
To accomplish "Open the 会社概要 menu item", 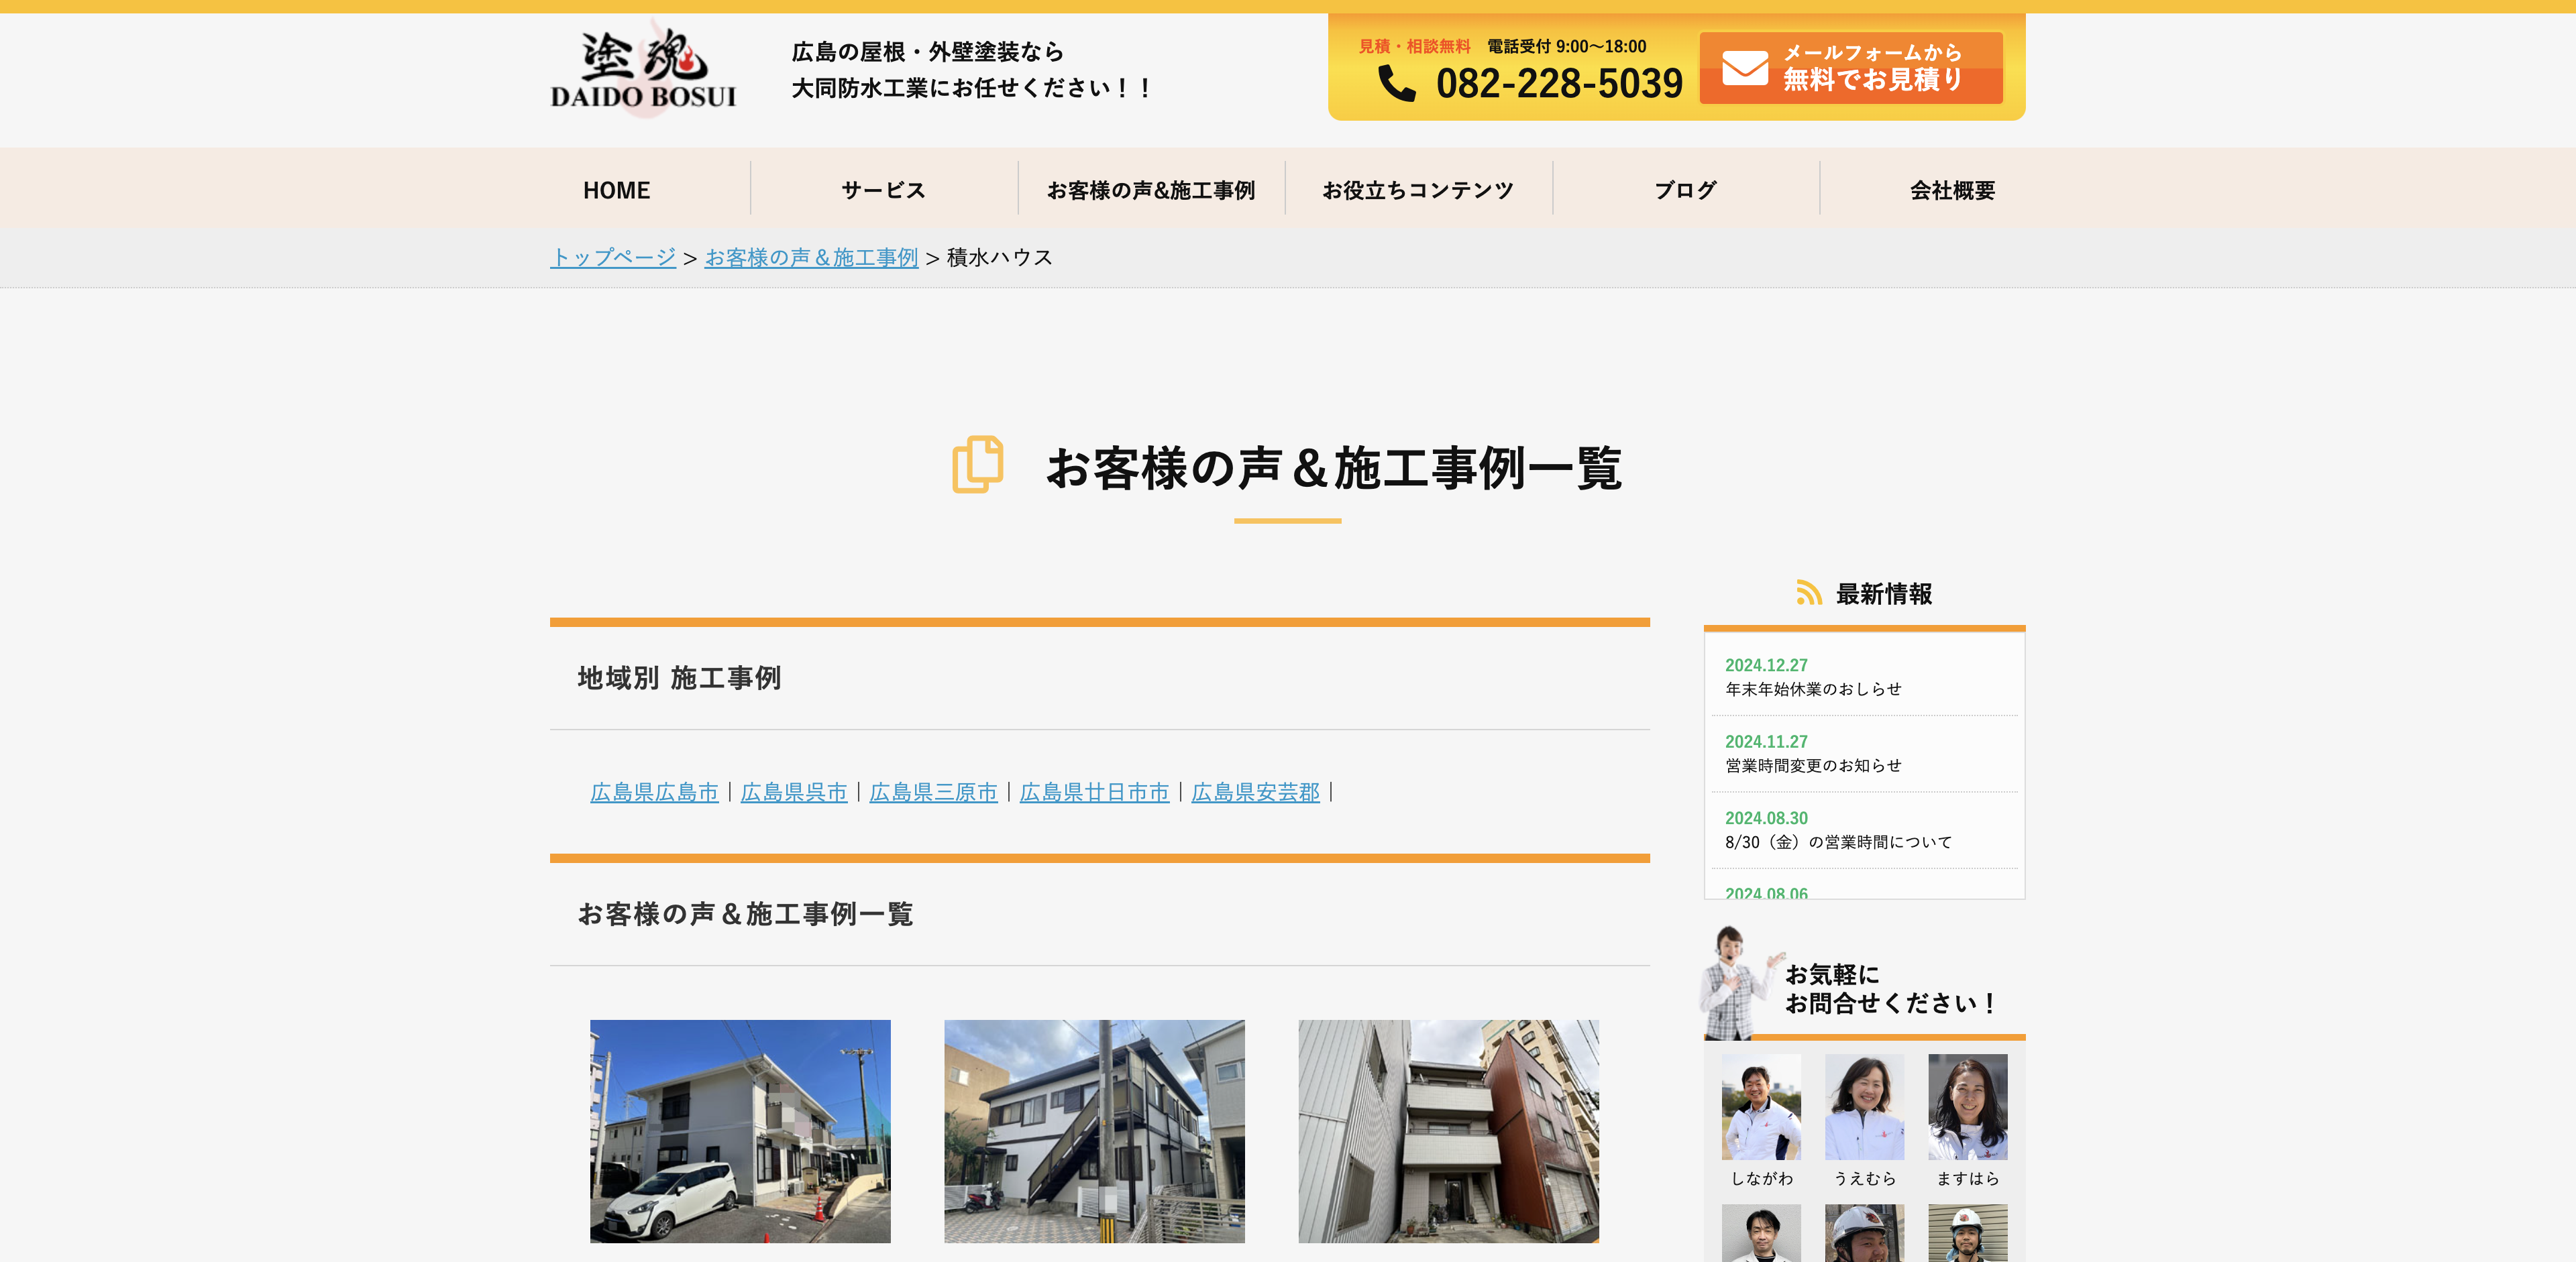I will pyautogui.click(x=1952, y=190).
